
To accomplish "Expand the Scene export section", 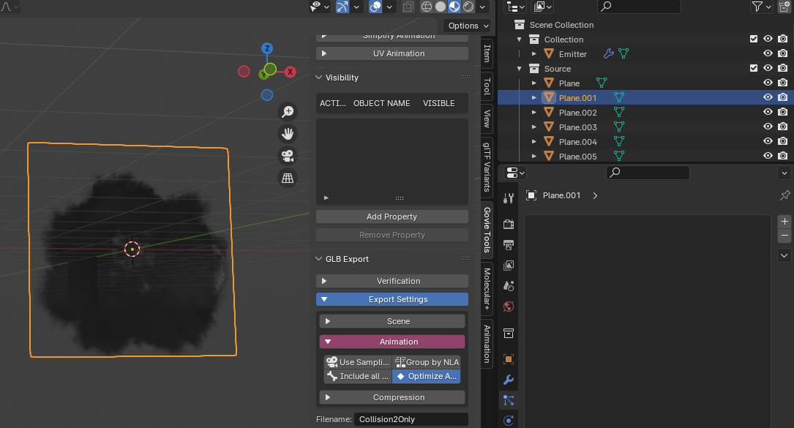I will coord(392,322).
